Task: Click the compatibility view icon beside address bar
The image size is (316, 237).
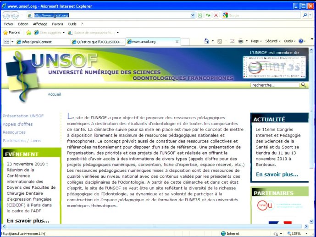Action: [200, 15]
